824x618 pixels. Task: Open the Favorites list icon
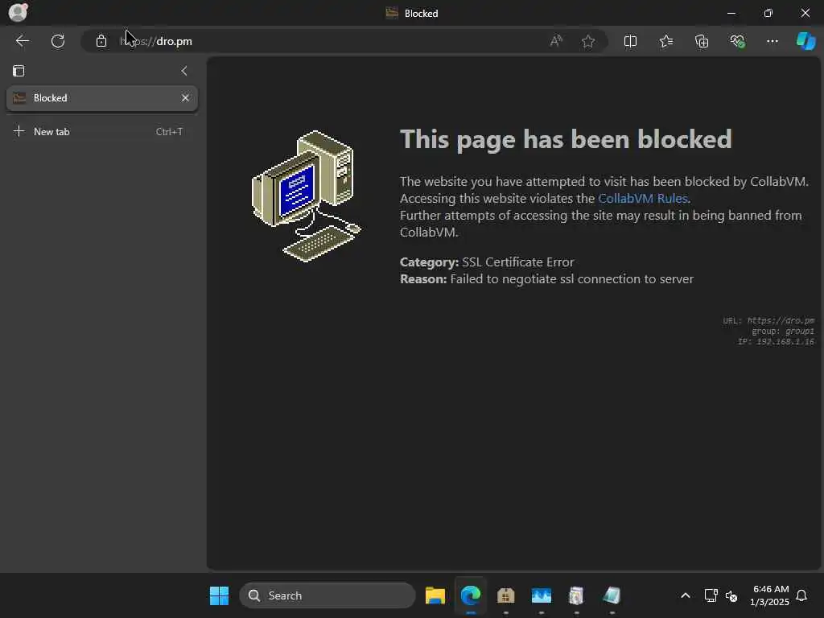[665, 41]
